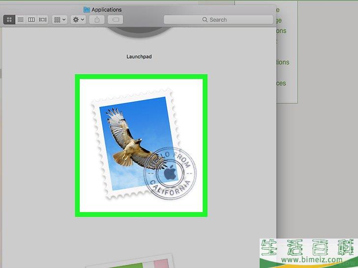The height and width of the screenshot is (268, 358).
Task: Click the Launchpad label
Action: [x=139, y=56]
